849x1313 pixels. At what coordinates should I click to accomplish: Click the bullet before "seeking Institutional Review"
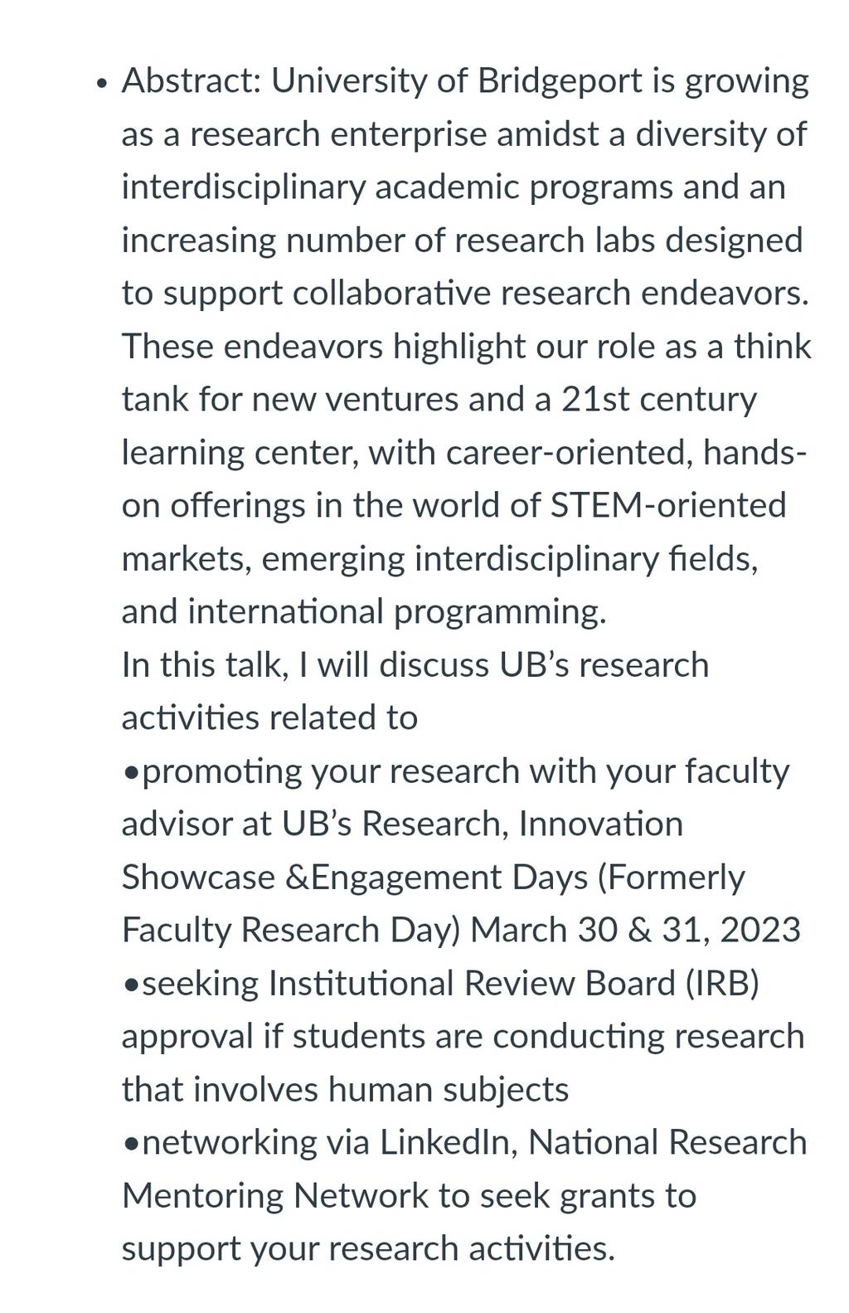[x=131, y=985]
